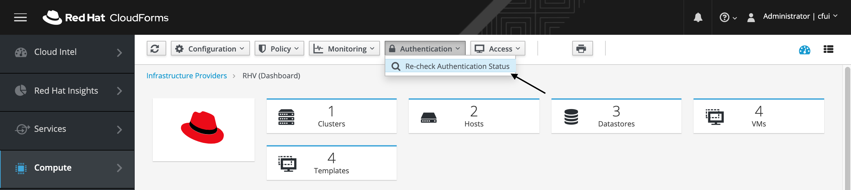Click the print icon button
851x190 pixels.
582,49
